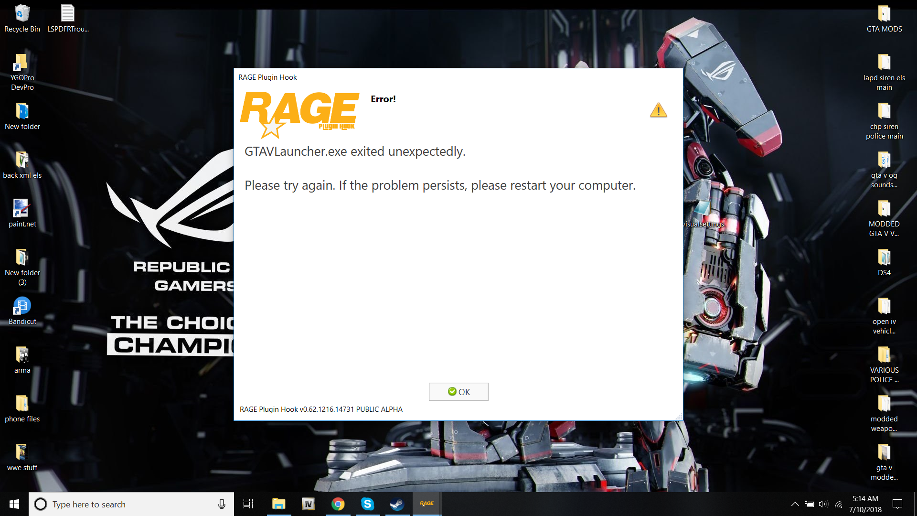
Task: Open the Action Center notifications icon
Action: click(x=897, y=504)
